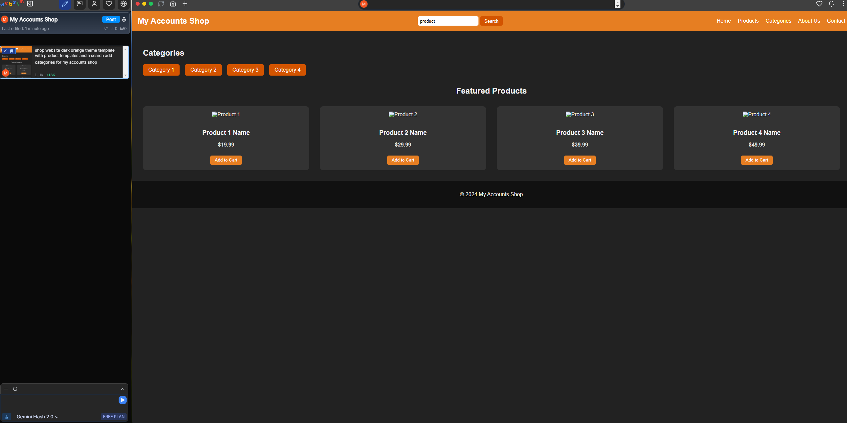Open the comments chat icon
Screen dimensions: 847x423
pos(80,4)
